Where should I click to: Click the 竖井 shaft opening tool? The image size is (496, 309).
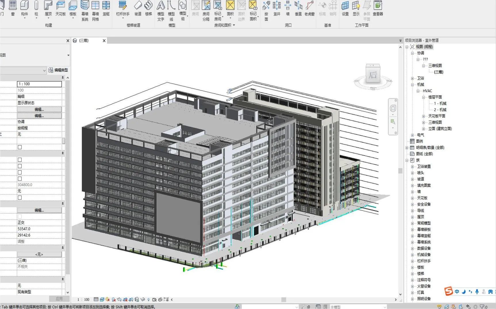[x=277, y=9]
